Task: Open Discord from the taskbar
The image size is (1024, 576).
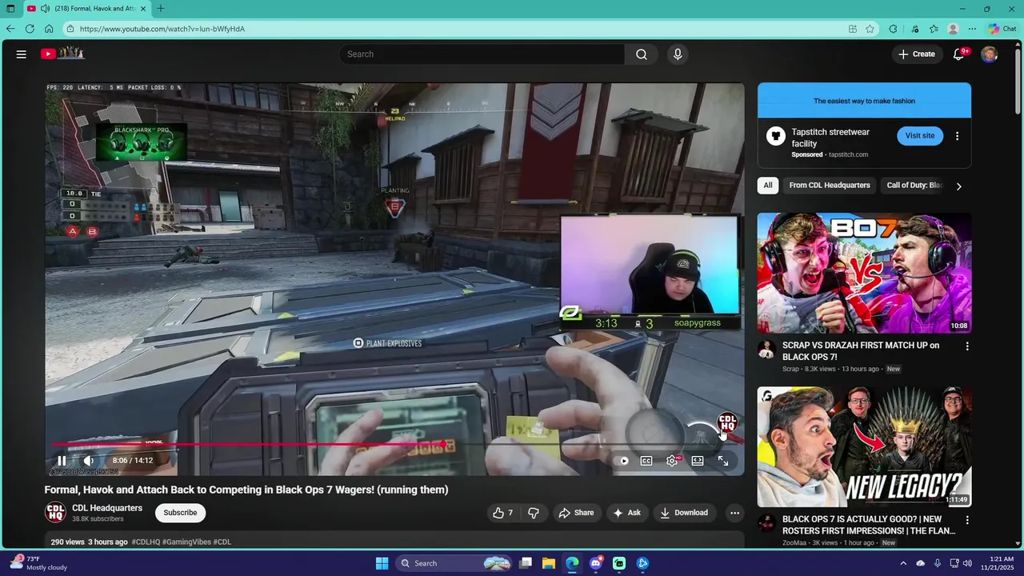Action: pos(595,563)
